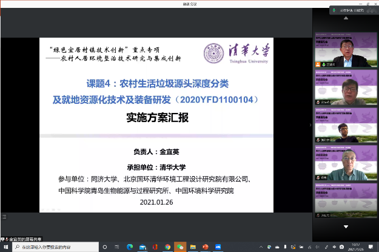The height and width of the screenshot is (252, 379).
Task: Click the screen sharing label at bottom left
Action: [24, 239]
